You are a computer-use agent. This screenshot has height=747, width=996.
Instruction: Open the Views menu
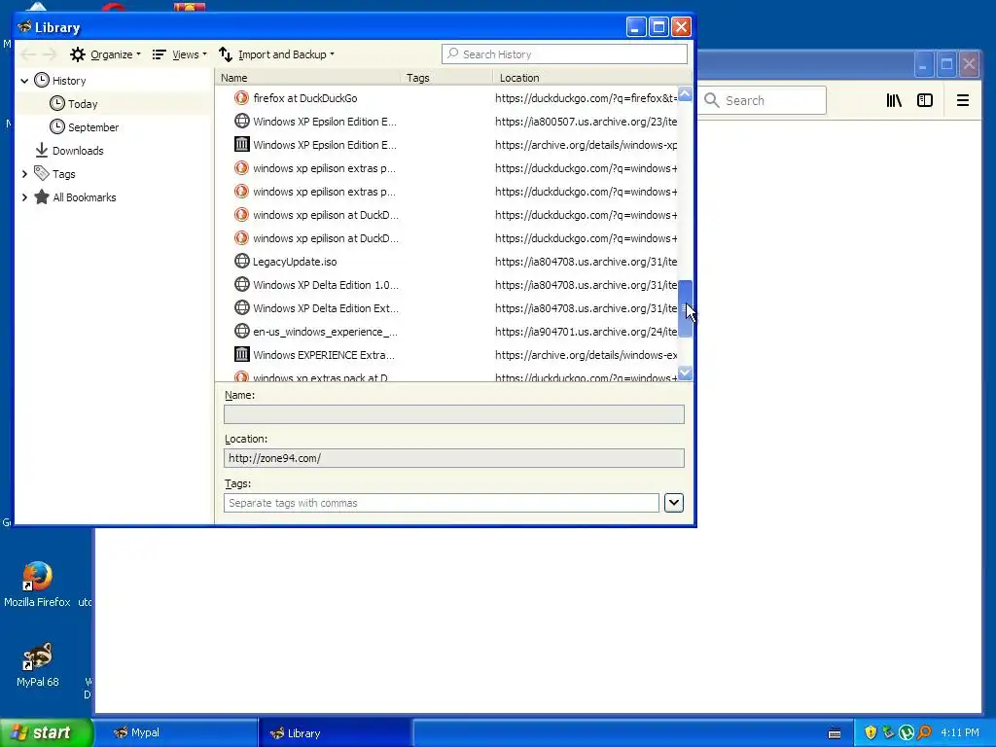coord(180,54)
